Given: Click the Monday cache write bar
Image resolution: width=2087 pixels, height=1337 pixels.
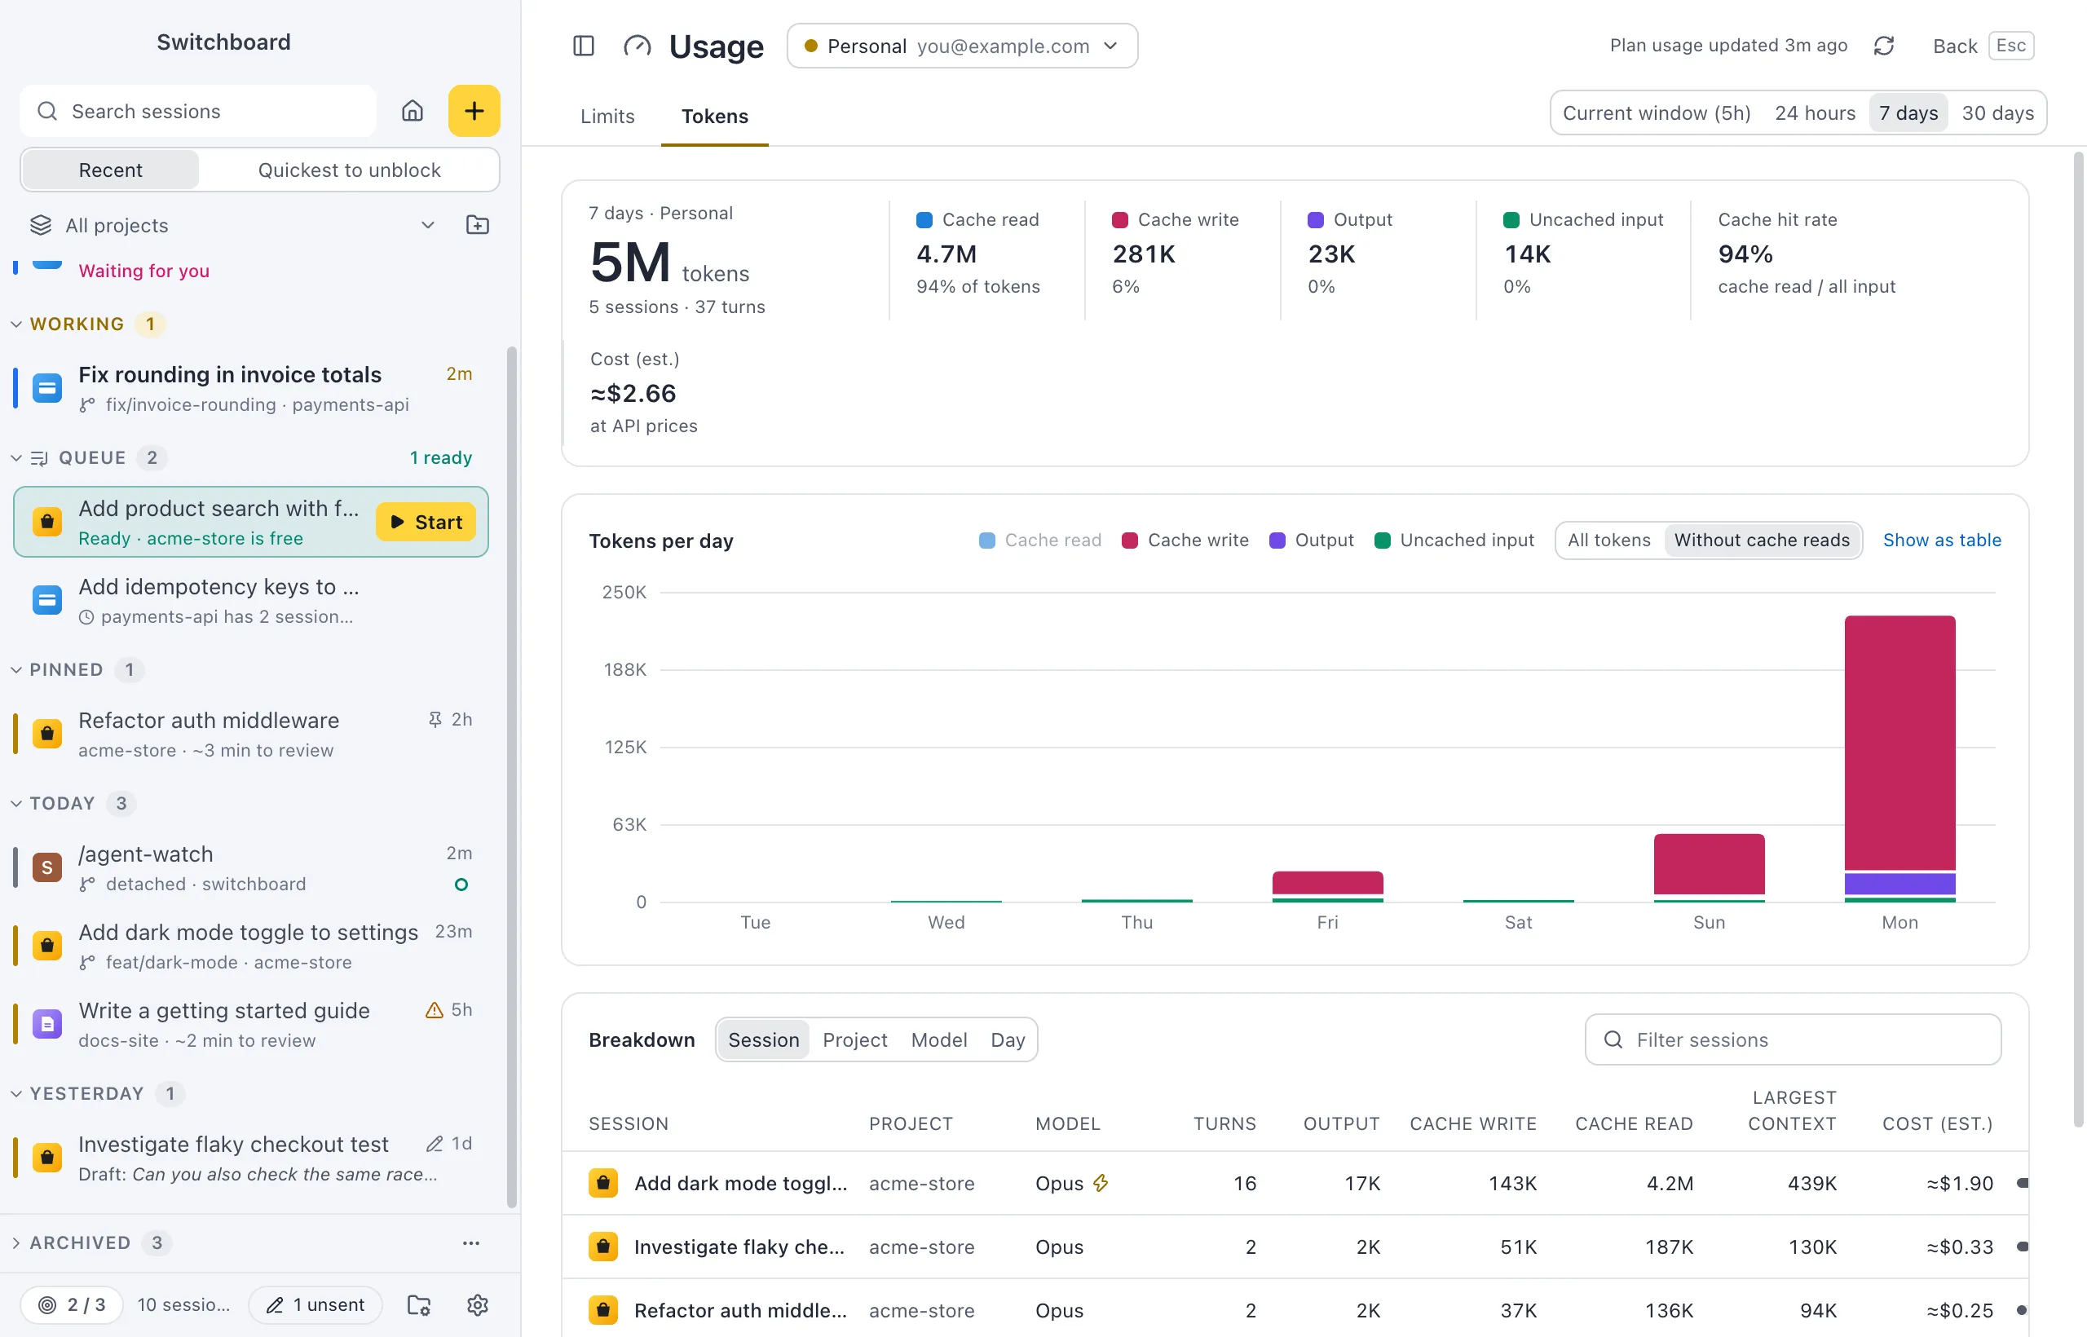Looking at the screenshot, I should pos(1899,743).
